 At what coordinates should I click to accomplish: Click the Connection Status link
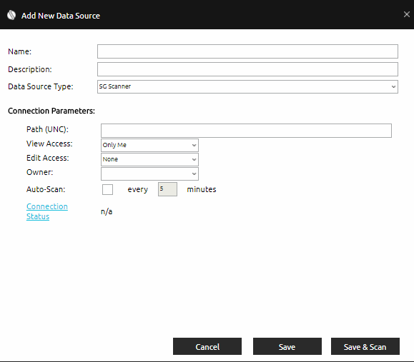click(x=47, y=211)
